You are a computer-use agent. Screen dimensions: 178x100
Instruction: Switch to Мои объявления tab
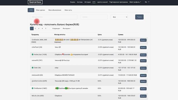[55, 10]
